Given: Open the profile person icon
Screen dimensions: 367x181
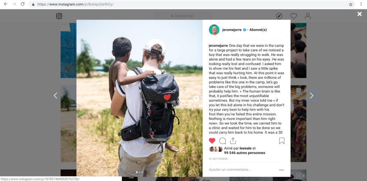Looking at the screenshot, I should (x=308, y=16).
